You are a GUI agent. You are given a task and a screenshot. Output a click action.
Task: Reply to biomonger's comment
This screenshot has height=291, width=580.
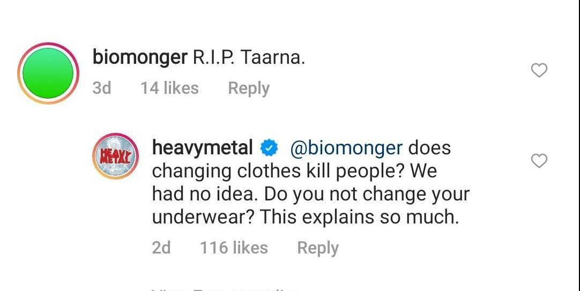(249, 88)
